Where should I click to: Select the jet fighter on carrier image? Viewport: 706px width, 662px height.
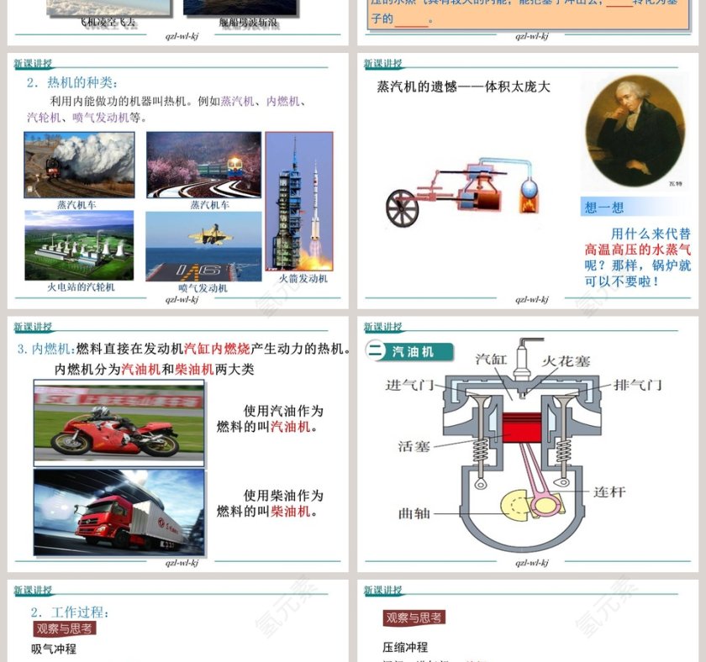tap(203, 245)
